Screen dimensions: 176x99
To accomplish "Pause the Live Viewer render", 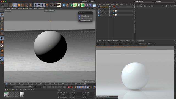I will coord(105,44).
